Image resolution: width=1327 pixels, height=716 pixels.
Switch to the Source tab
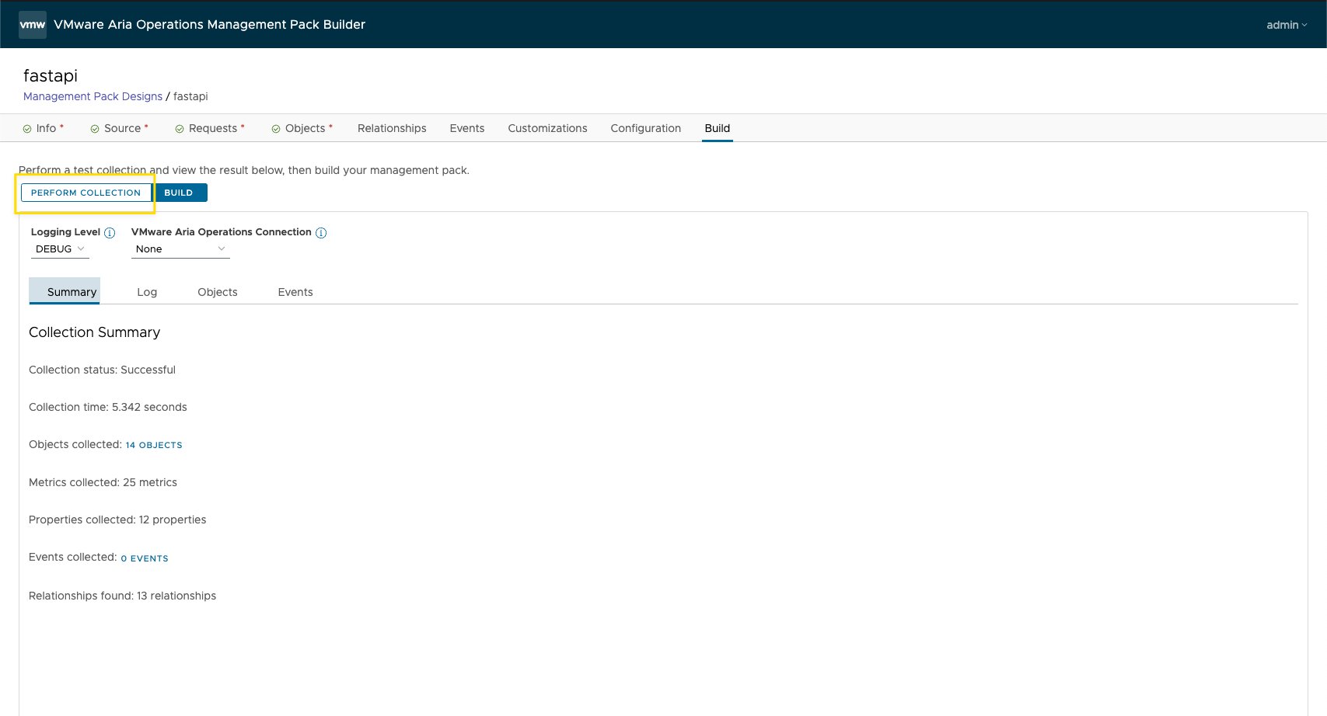click(x=122, y=128)
